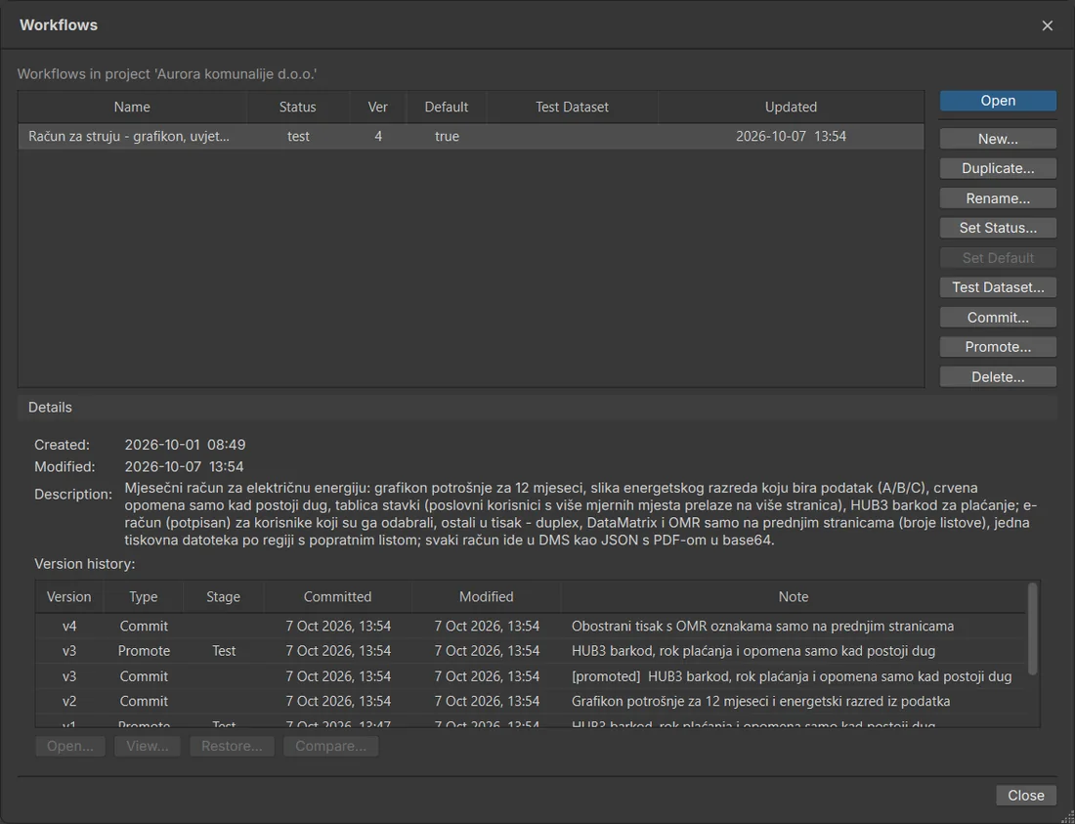Select the v3 Commit history row

531,676
